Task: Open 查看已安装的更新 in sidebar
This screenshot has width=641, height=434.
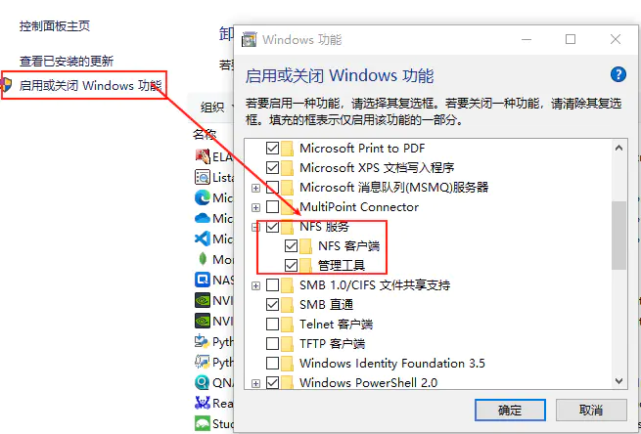Action: pyautogui.click(x=67, y=62)
